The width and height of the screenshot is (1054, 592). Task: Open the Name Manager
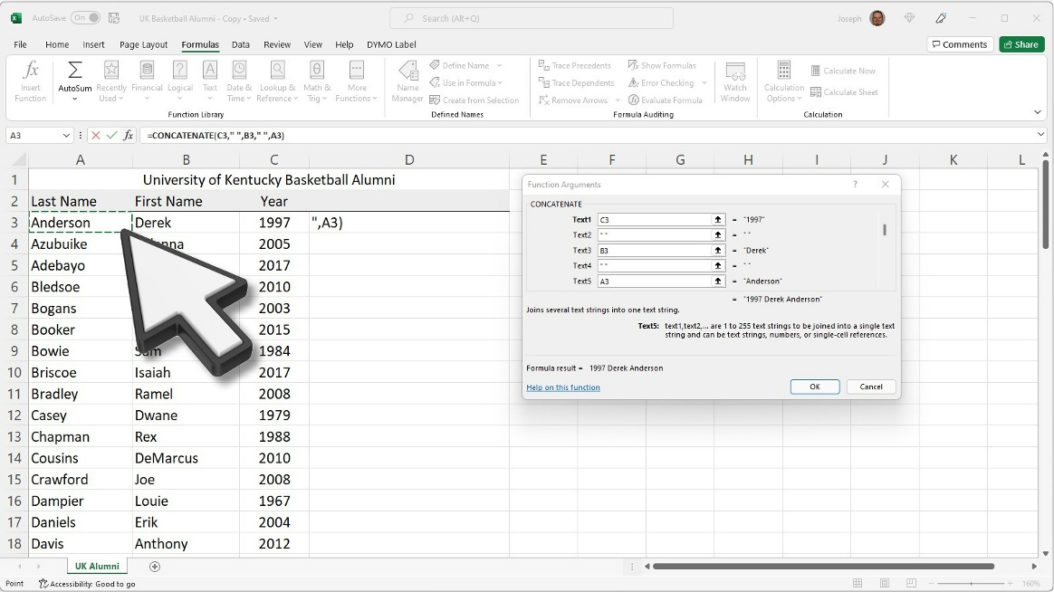pos(407,81)
